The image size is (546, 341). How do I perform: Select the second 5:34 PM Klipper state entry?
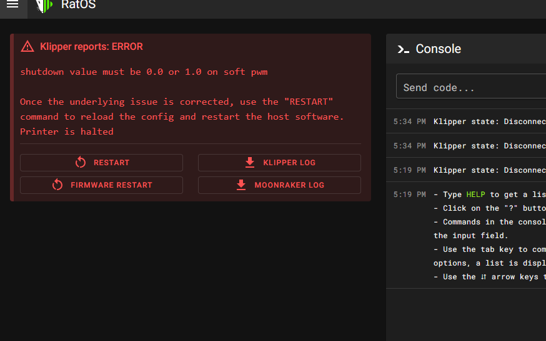click(466, 146)
